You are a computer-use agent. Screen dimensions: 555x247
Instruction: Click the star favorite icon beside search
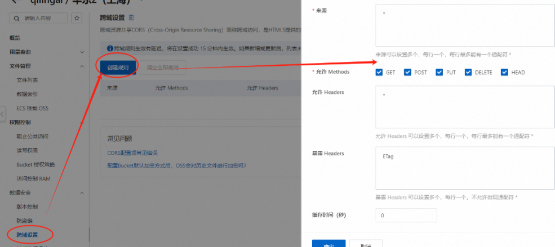(x=77, y=19)
